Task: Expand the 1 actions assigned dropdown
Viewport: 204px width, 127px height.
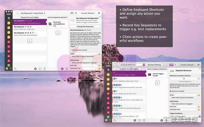Action: pos(185,82)
